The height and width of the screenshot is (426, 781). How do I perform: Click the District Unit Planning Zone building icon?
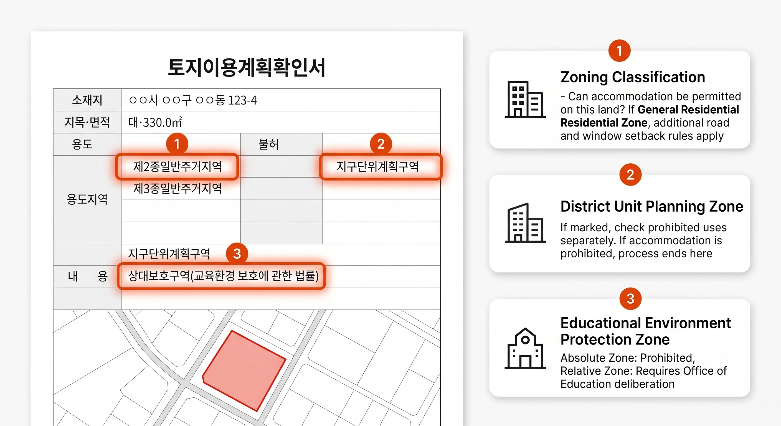525,223
